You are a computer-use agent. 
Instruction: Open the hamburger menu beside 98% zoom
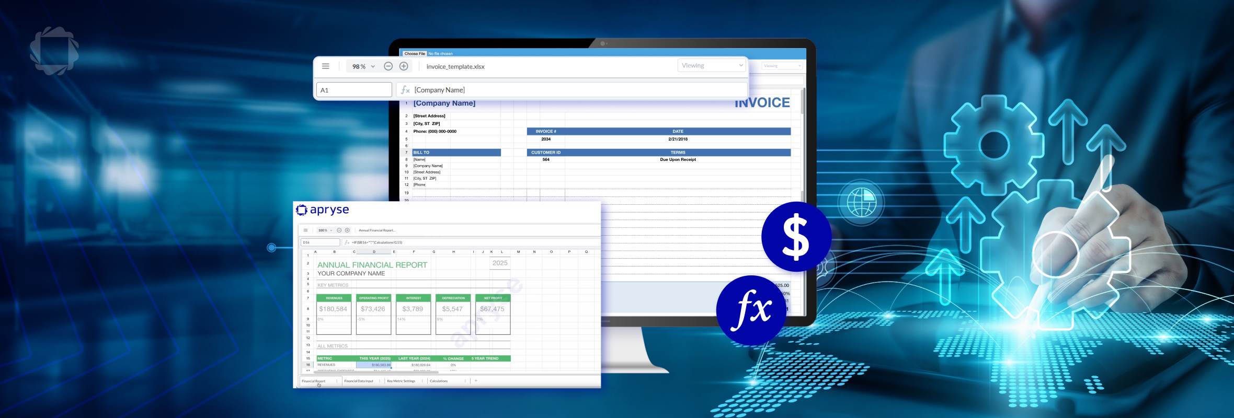(x=325, y=66)
